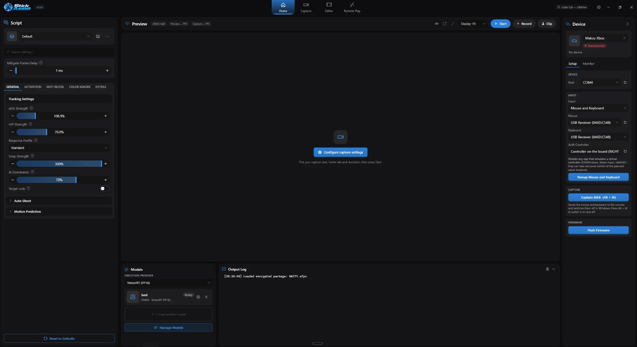This screenshot has height=347, width=637.
Task: Expand the Motion Prediction section
Action: (59, 212)
